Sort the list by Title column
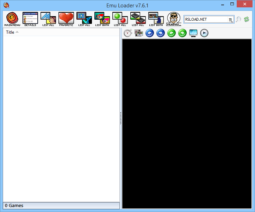The height and width of the screenshot is (212, 255). click(61, 32)
